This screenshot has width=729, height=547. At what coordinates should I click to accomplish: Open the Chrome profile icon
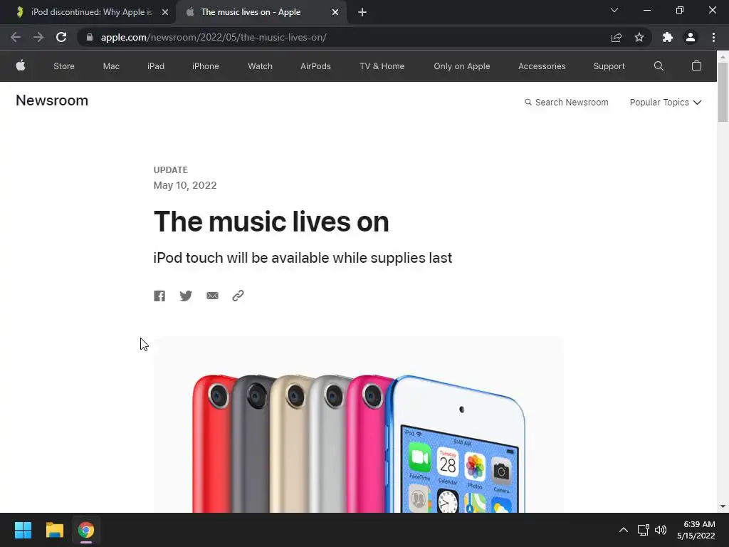691,37
